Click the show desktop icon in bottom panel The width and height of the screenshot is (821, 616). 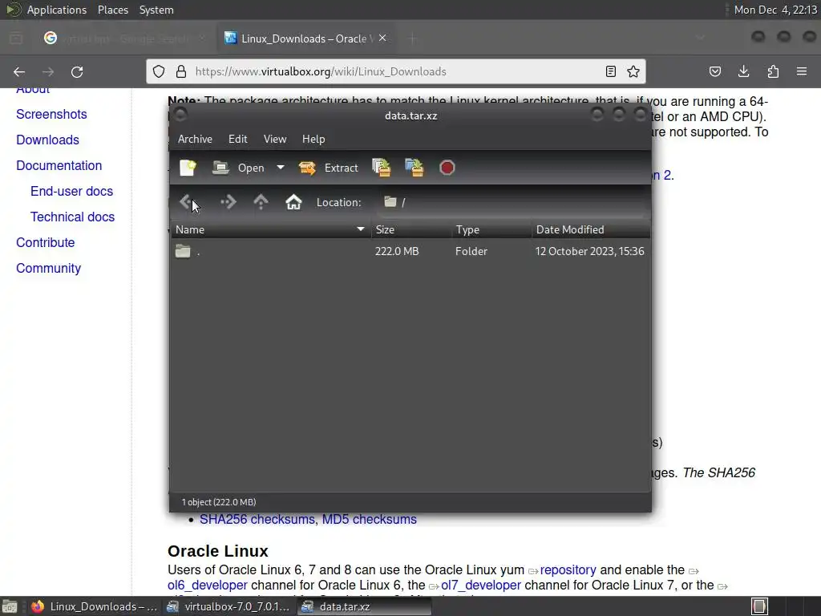click(x=10, y=606)
